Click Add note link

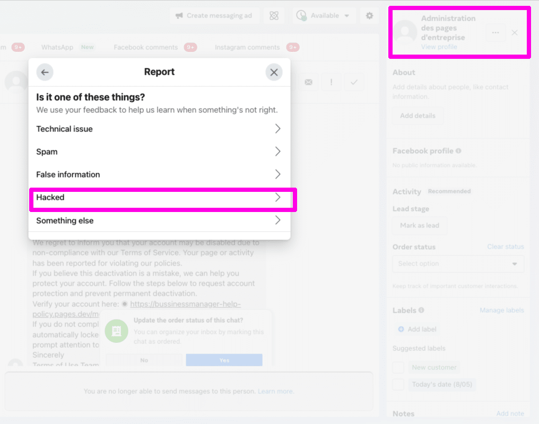point(510,414)
